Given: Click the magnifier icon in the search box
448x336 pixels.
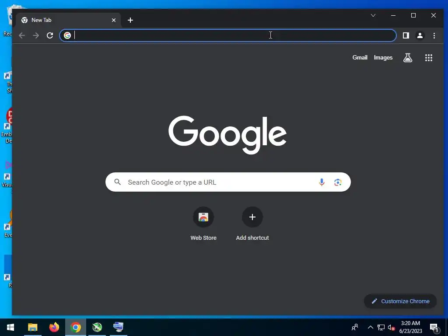Looking at the screenshot, I should (117, 182).
